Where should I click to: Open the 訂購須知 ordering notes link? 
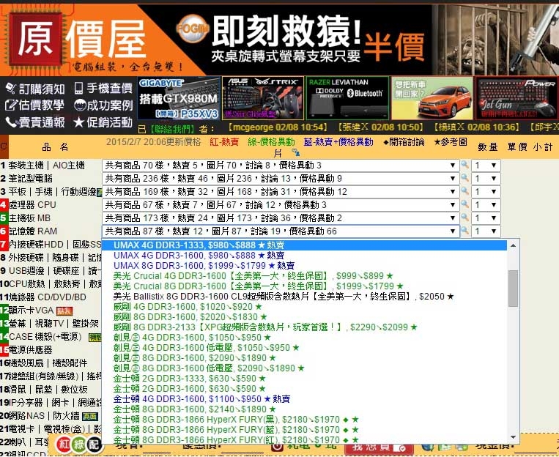tap(35, 89)
